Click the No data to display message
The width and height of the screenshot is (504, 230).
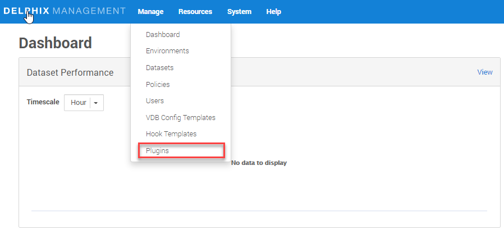259,163
